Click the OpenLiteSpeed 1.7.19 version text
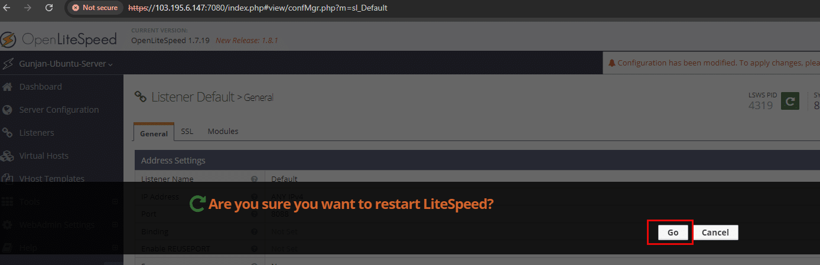Viewport: 820px width, 265px height. click(x=170, y=41)
